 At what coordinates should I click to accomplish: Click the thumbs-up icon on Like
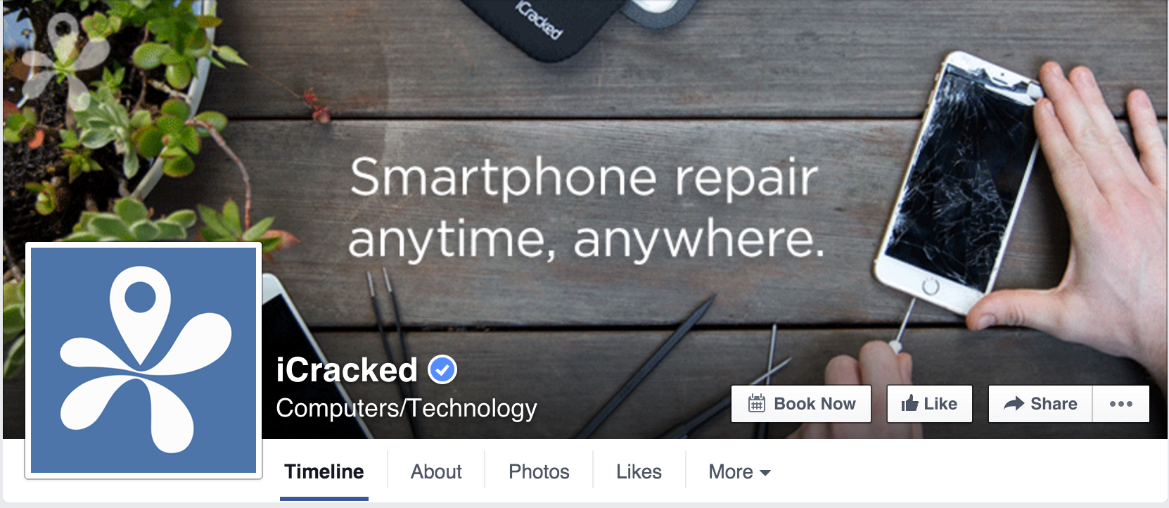[x=909, y=403]
